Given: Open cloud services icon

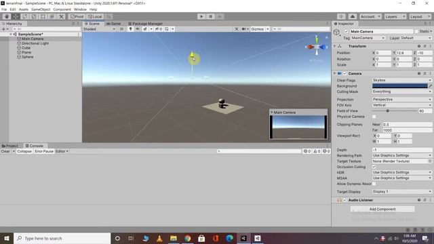Looking at the screenshot, I should pyautogui.click(x=353, y=16).
